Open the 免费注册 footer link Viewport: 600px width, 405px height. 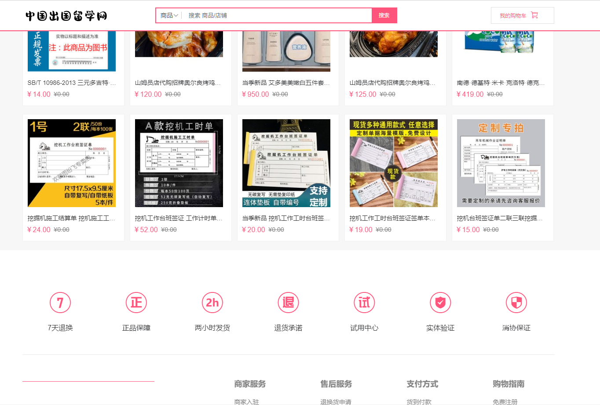(x=505, y=401)
